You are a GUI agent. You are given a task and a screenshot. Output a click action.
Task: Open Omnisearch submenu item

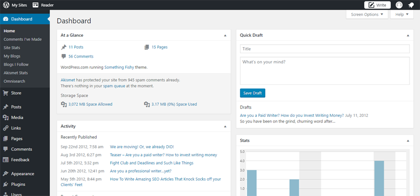coord(14,81)
